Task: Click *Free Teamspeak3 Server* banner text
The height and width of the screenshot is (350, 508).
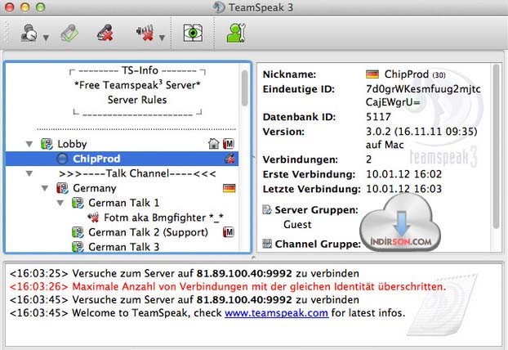Action: pyautogui.click(x=137, y=85)
